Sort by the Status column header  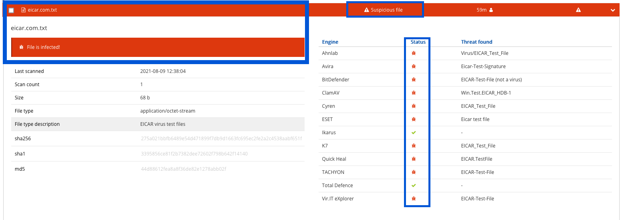(x=418, y=42)
